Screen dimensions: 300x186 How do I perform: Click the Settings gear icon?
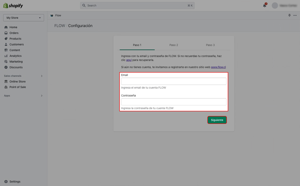[6, 182]
